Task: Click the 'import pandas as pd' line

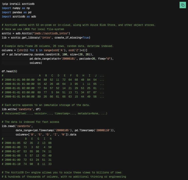Action: pyautogui.click(x=17, y=12)
